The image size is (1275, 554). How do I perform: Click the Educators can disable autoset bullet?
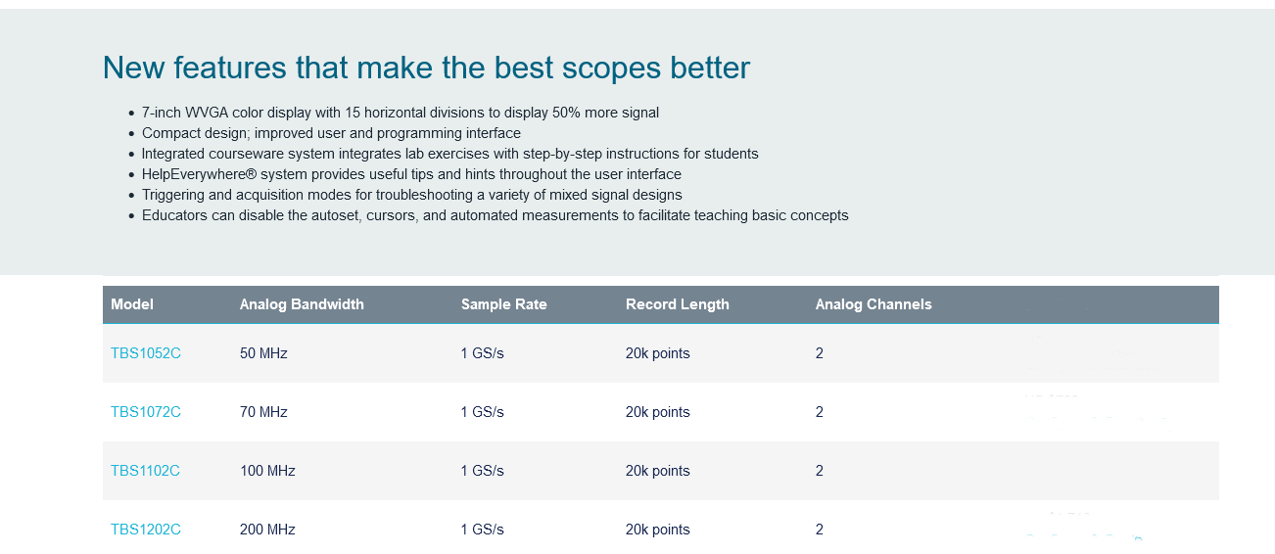point(496,215)
